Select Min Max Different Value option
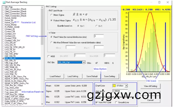The width and height of the screenshot is (173, 107). (51, 43)
